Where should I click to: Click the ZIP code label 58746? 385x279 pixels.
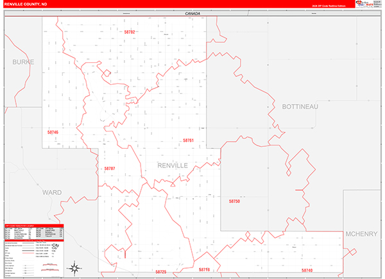53,132
